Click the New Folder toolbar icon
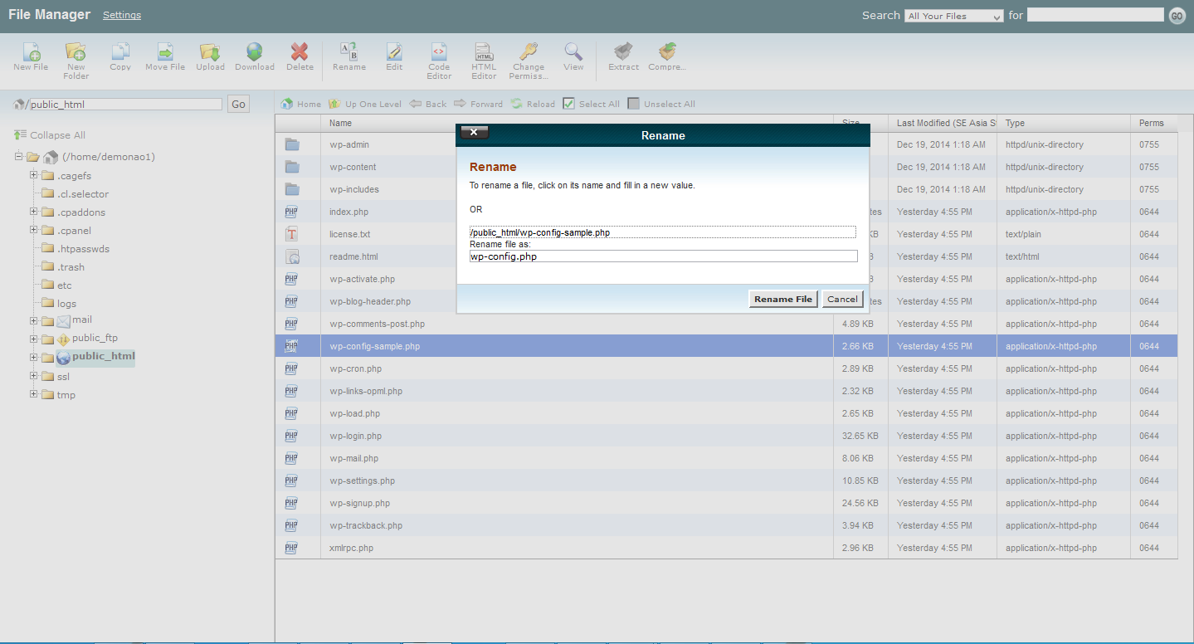Viewport: 1194px width, 644px height. click(x=76, y=53)
